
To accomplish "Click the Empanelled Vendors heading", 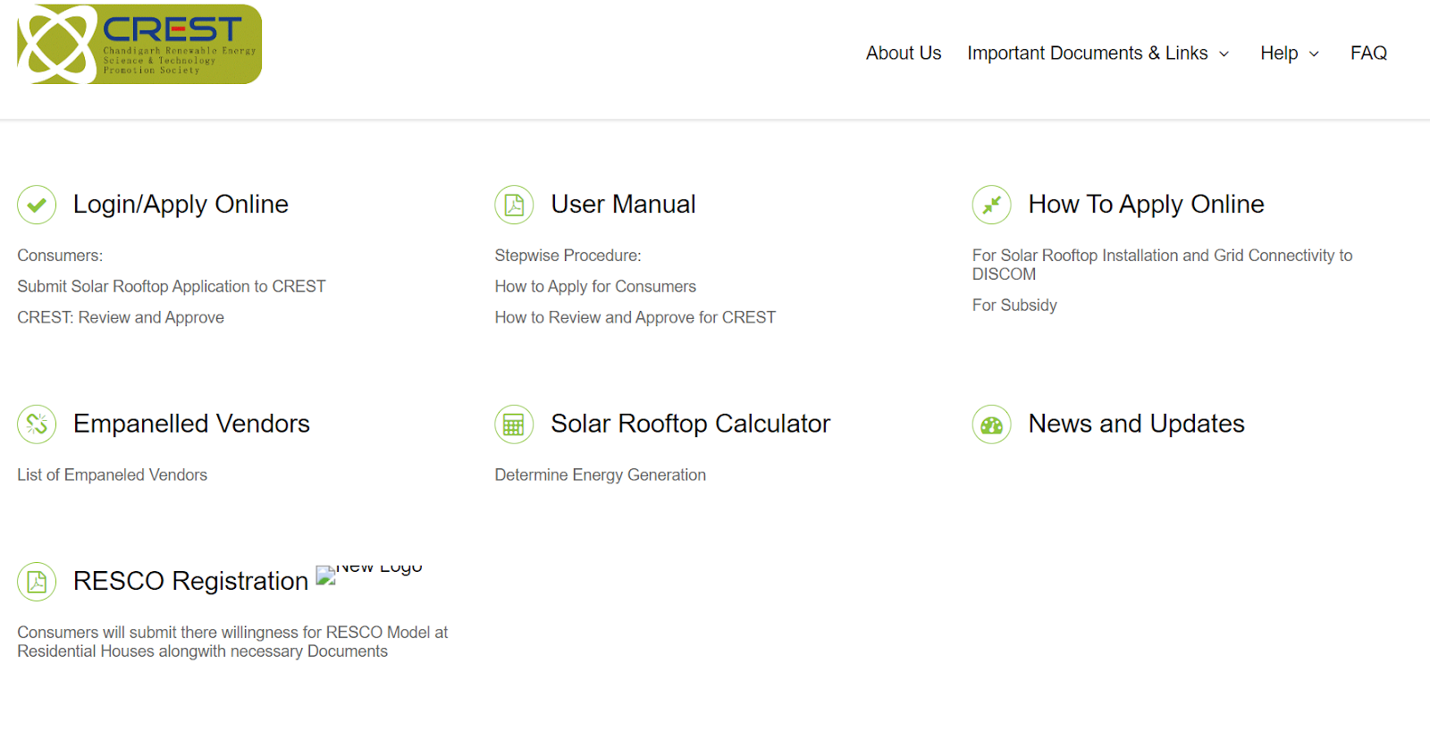I will pos(191,424).
